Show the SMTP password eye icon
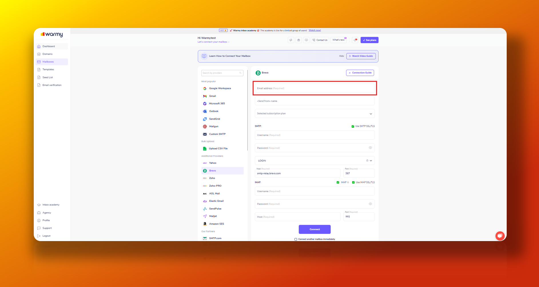Image resolution: width=539 pixels, height=287 pixels. 370,148
